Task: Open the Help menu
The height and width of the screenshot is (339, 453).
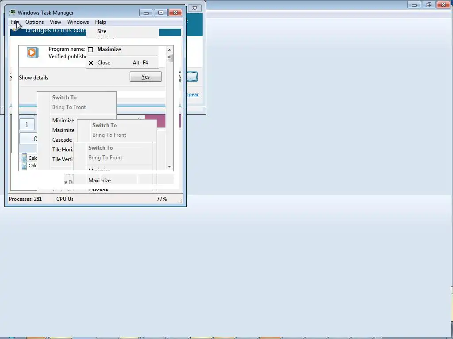Action: pyautogui.click(x=100, y=22)
